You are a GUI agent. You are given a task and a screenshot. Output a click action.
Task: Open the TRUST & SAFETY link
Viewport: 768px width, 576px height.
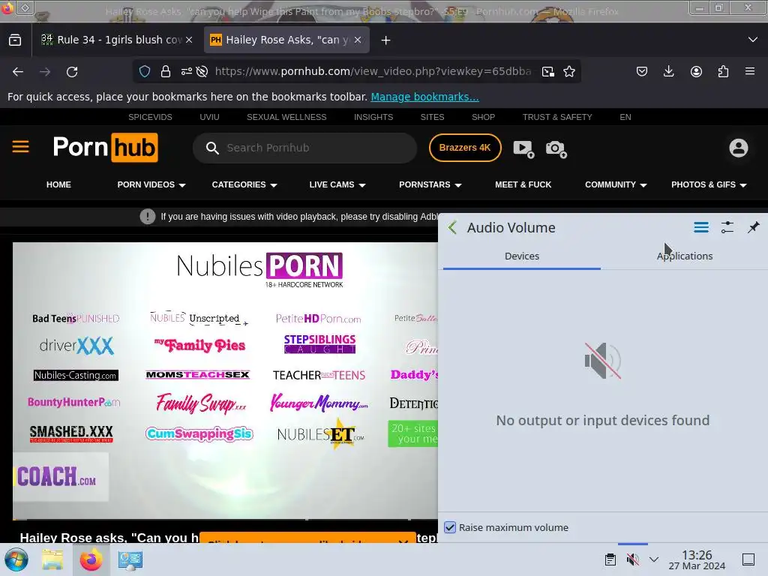[x=557, y=117]
